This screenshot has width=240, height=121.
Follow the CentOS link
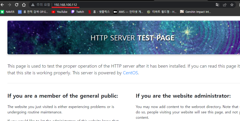(x=130, y=73)
